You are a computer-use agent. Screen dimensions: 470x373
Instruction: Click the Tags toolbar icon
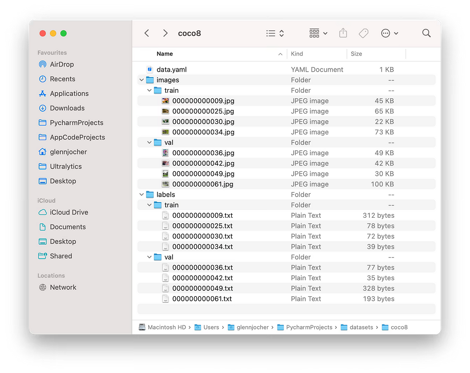pyautogui.click(x=364, y=33)
